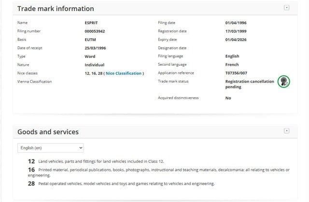Click the date of receipt 25/03/1996
The height and width of the screenshot is (202, 309).
[x=95, y=48]
